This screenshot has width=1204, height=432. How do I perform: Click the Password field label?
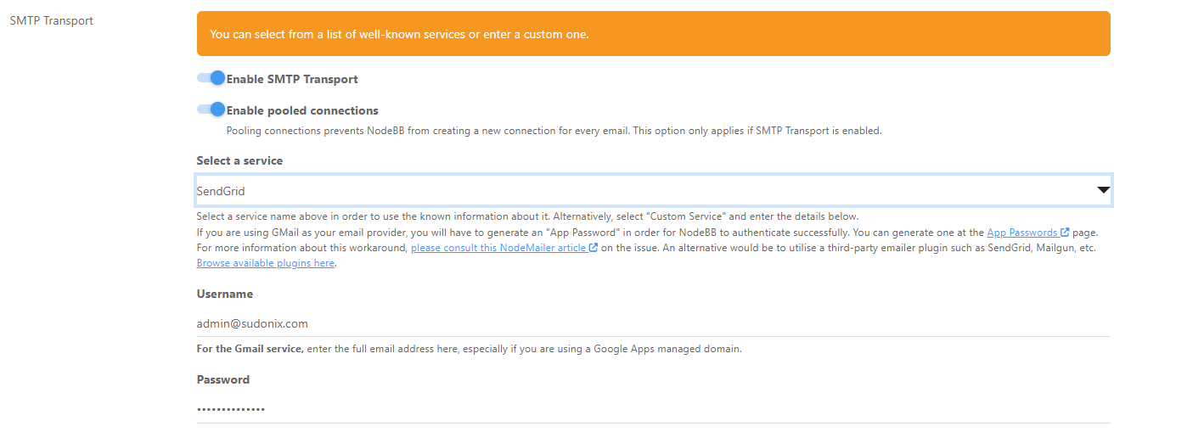click(x=223, y=379)
